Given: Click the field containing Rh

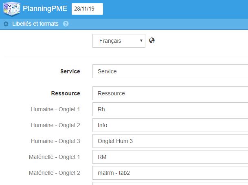Looking at the screenshot, I should pyautogui.click(x=170, y=109).
